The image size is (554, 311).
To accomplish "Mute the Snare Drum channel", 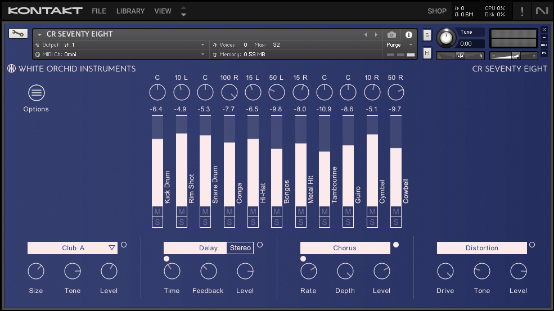I will tap(205, 211).
